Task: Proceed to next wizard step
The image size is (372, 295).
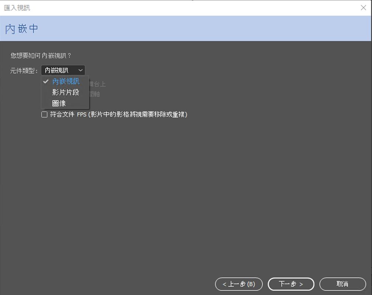Action: click(x=291, y=284)
